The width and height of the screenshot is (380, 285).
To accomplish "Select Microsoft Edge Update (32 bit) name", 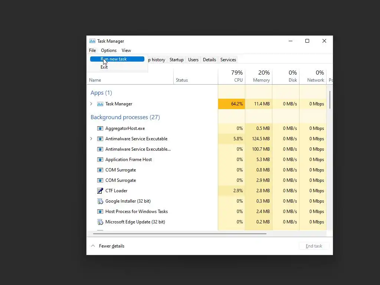I will click(135, 222).
